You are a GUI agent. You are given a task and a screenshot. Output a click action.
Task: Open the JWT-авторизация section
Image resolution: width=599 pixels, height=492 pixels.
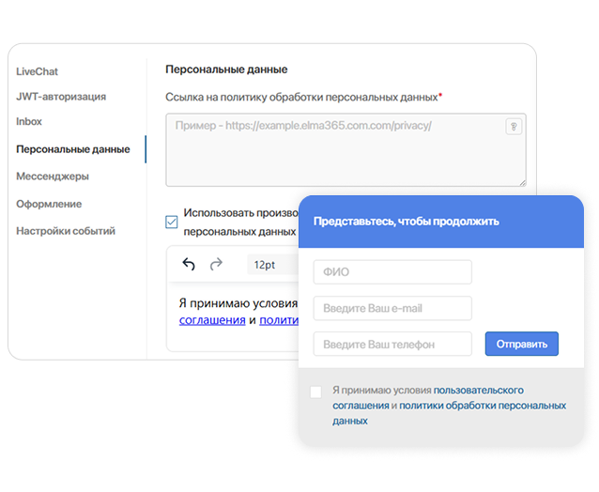pos(61,97)
